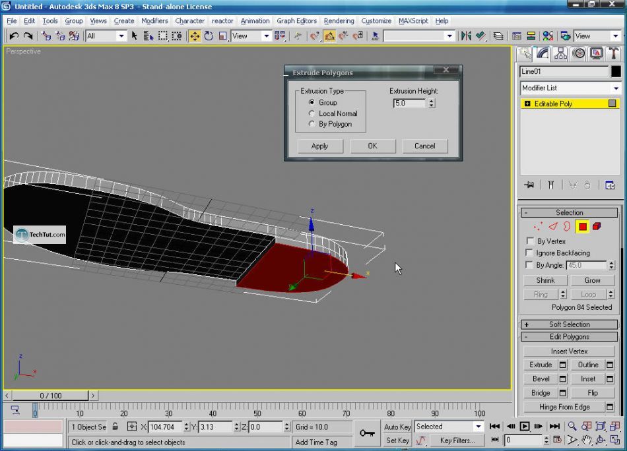Select the Group extrusion type radio

pos(312,102)
